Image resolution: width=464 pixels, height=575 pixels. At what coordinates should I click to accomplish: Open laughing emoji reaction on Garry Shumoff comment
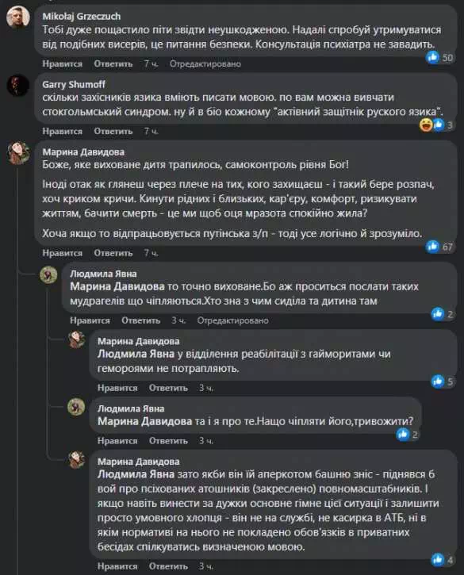426,125
